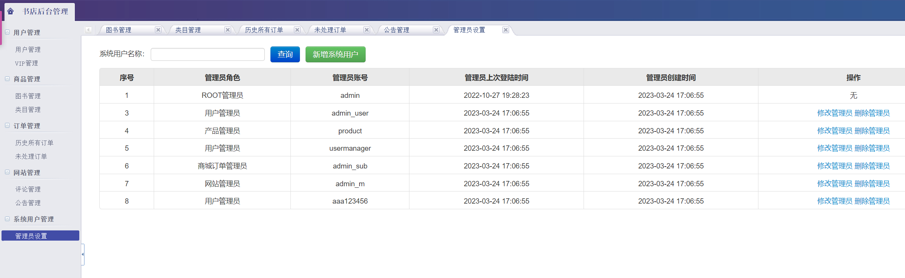
Task: Click the 管理员账号 column header
Action: pyautogui.click(x=350, y=77)
